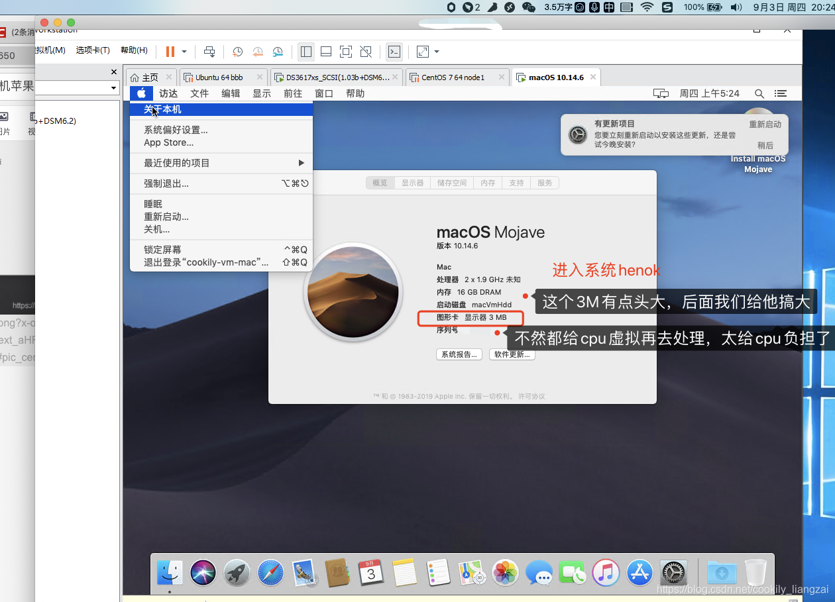
Task: Switch to 内存 tab in About This Mac
Action: [x=488, y=183]
